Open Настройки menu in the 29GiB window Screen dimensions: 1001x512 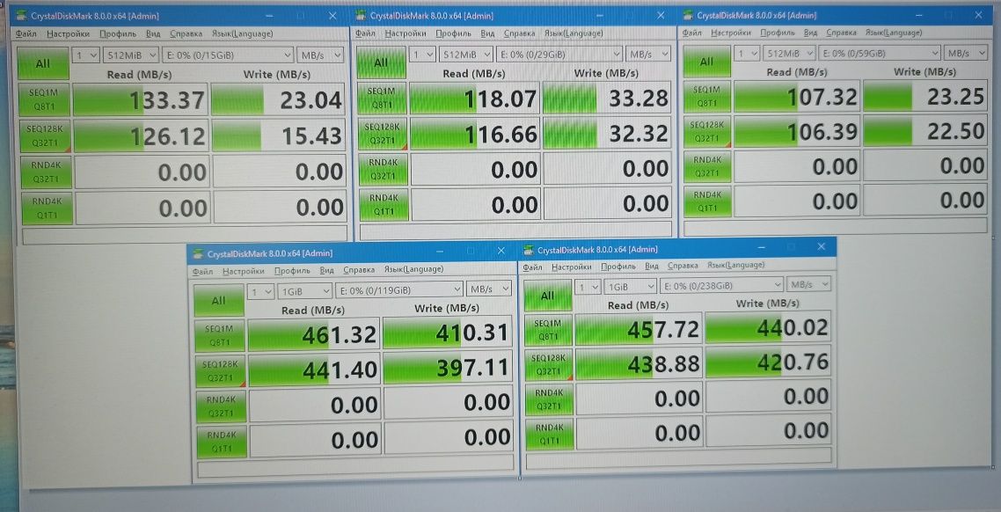pos(406,33)
